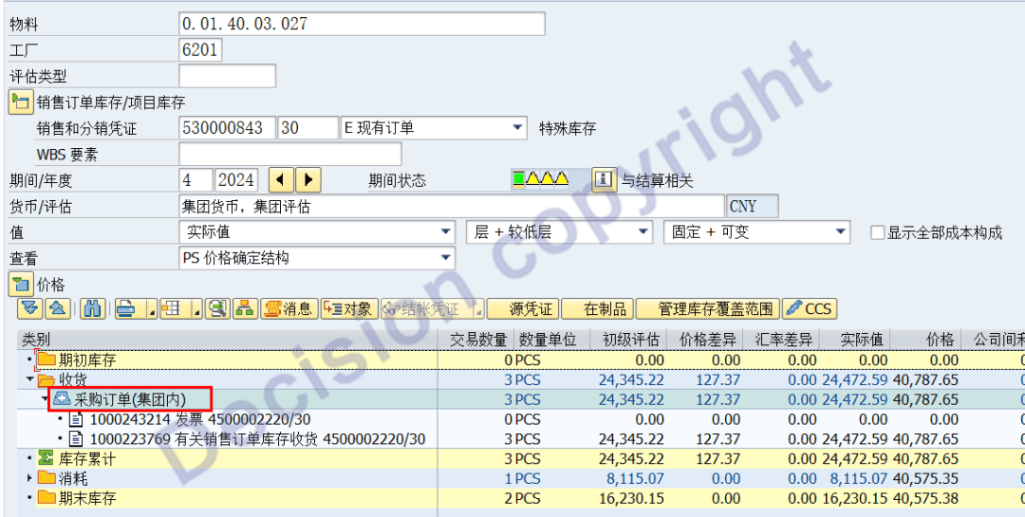Image resolution: width=1025 pixels, height=517 pixels.
Task: Expand the 消耗 tree node
Action: coord(29,478)
